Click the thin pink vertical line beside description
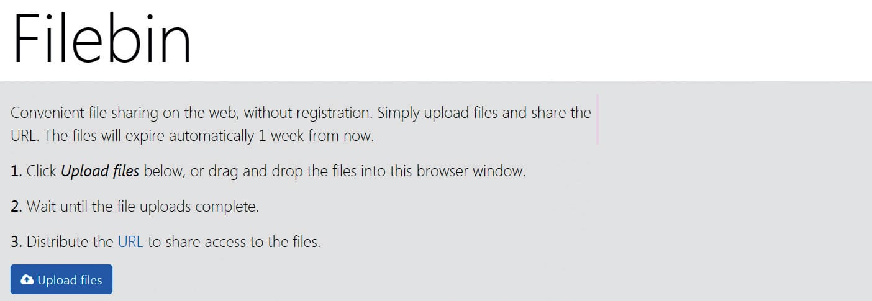This screenshot has height=301, width=872. pyautogui.click(x=597, y=120)
